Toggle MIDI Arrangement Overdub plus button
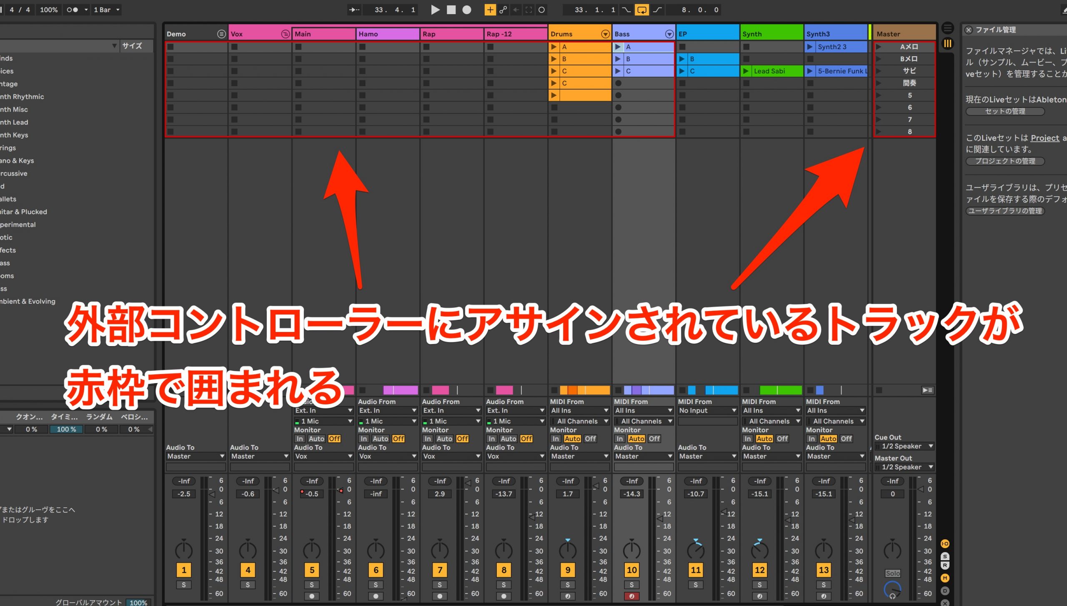Viewport: 1067px width, 606px height. [x=490, y=10]
